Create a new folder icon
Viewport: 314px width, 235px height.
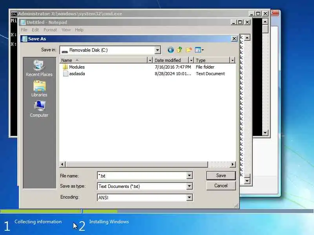[189, 50]
